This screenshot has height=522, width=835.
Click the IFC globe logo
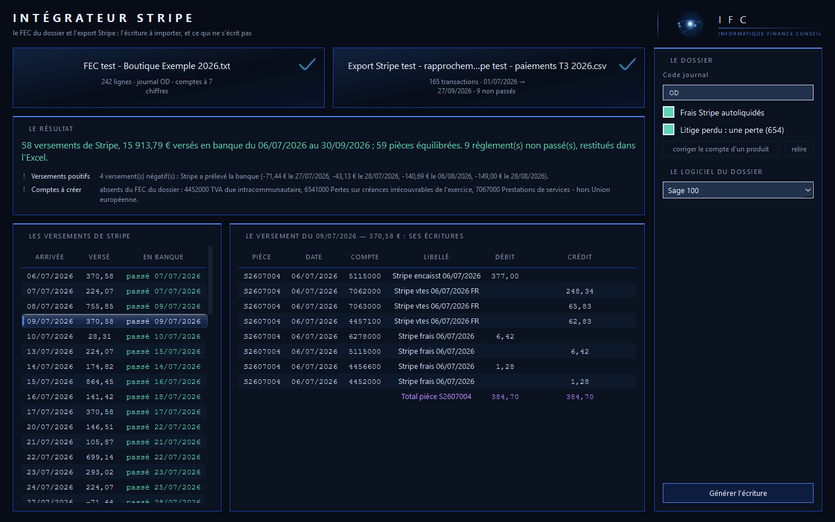690,25
